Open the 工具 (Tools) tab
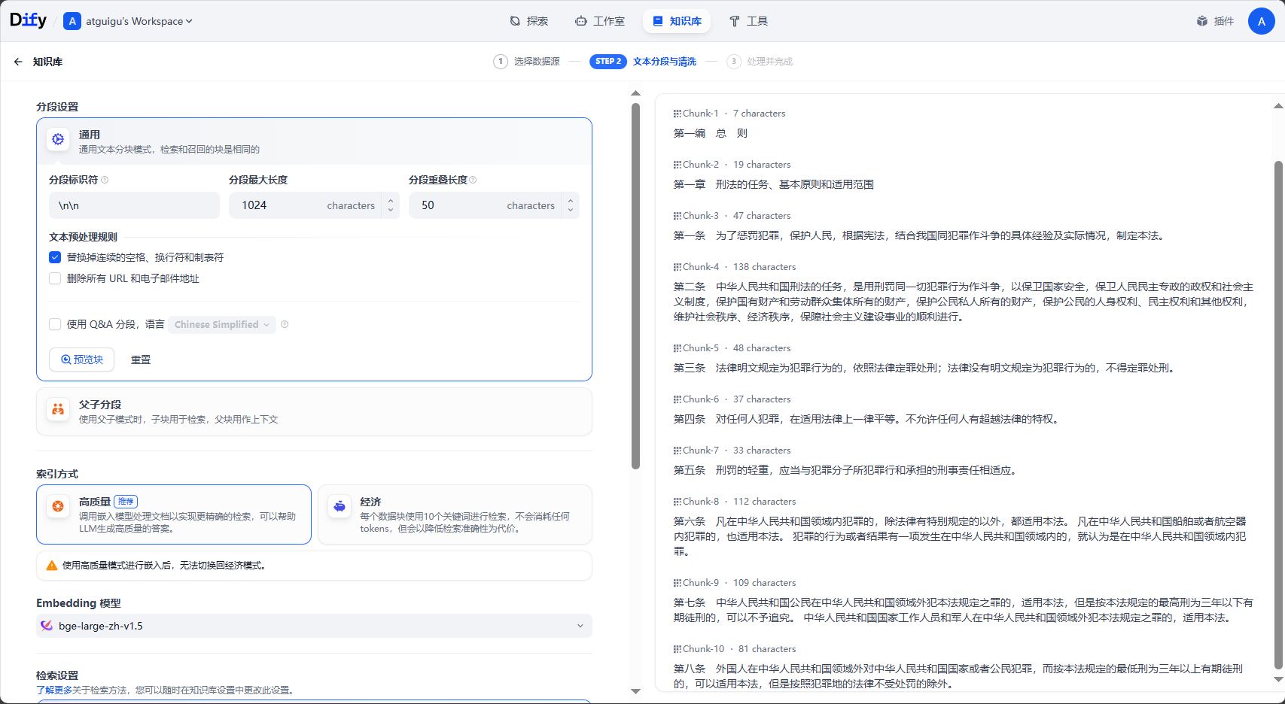This screenshot has height=704, width=1285. tap(748, 21)
